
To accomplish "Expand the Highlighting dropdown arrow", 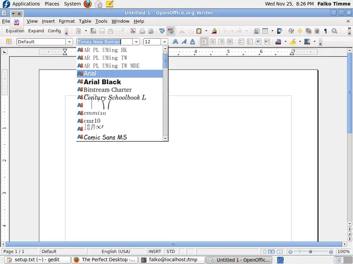I will coord(300,41).
